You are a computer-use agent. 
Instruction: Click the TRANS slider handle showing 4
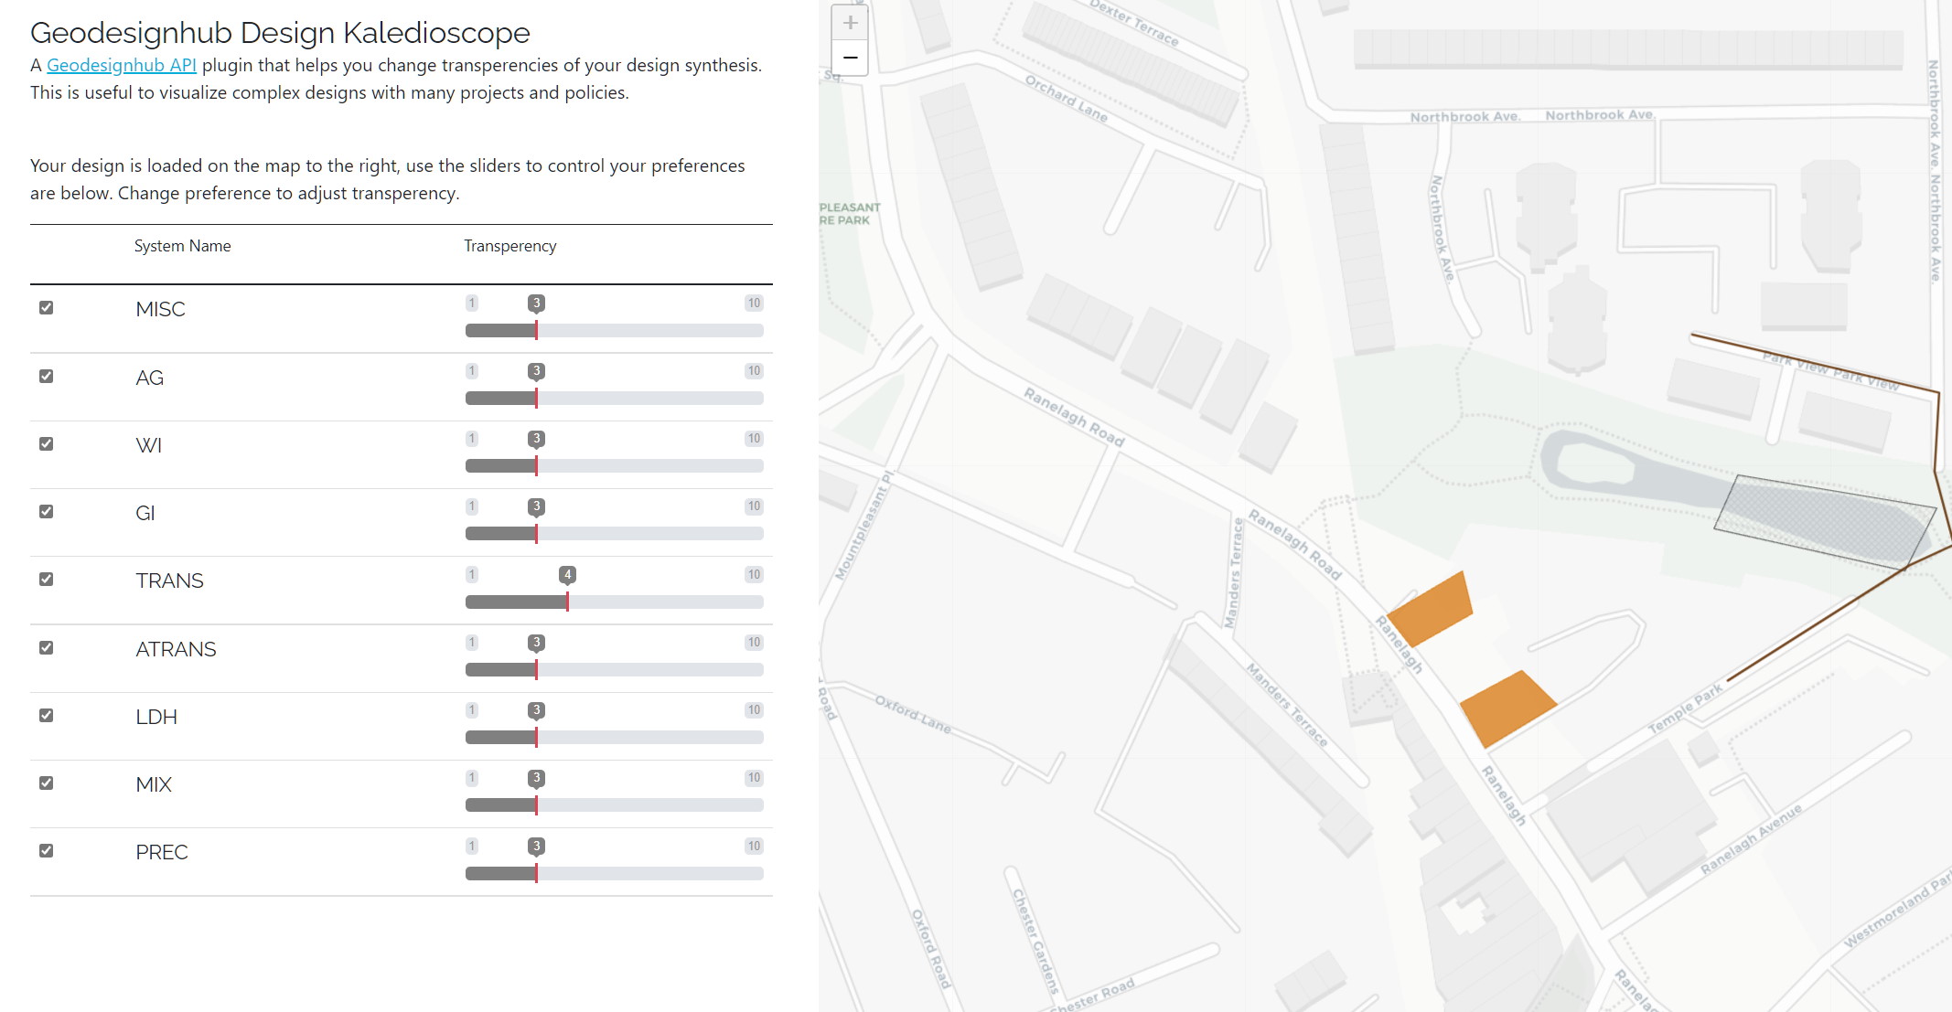pos(568,575)
